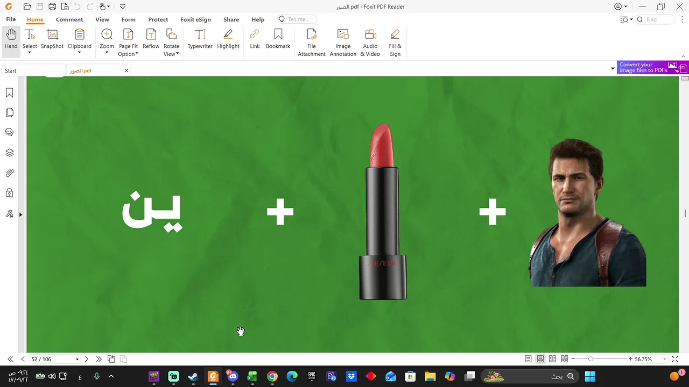Open the Pages thumbnails side panel
689x387 pixels.
tap(9, 113)
